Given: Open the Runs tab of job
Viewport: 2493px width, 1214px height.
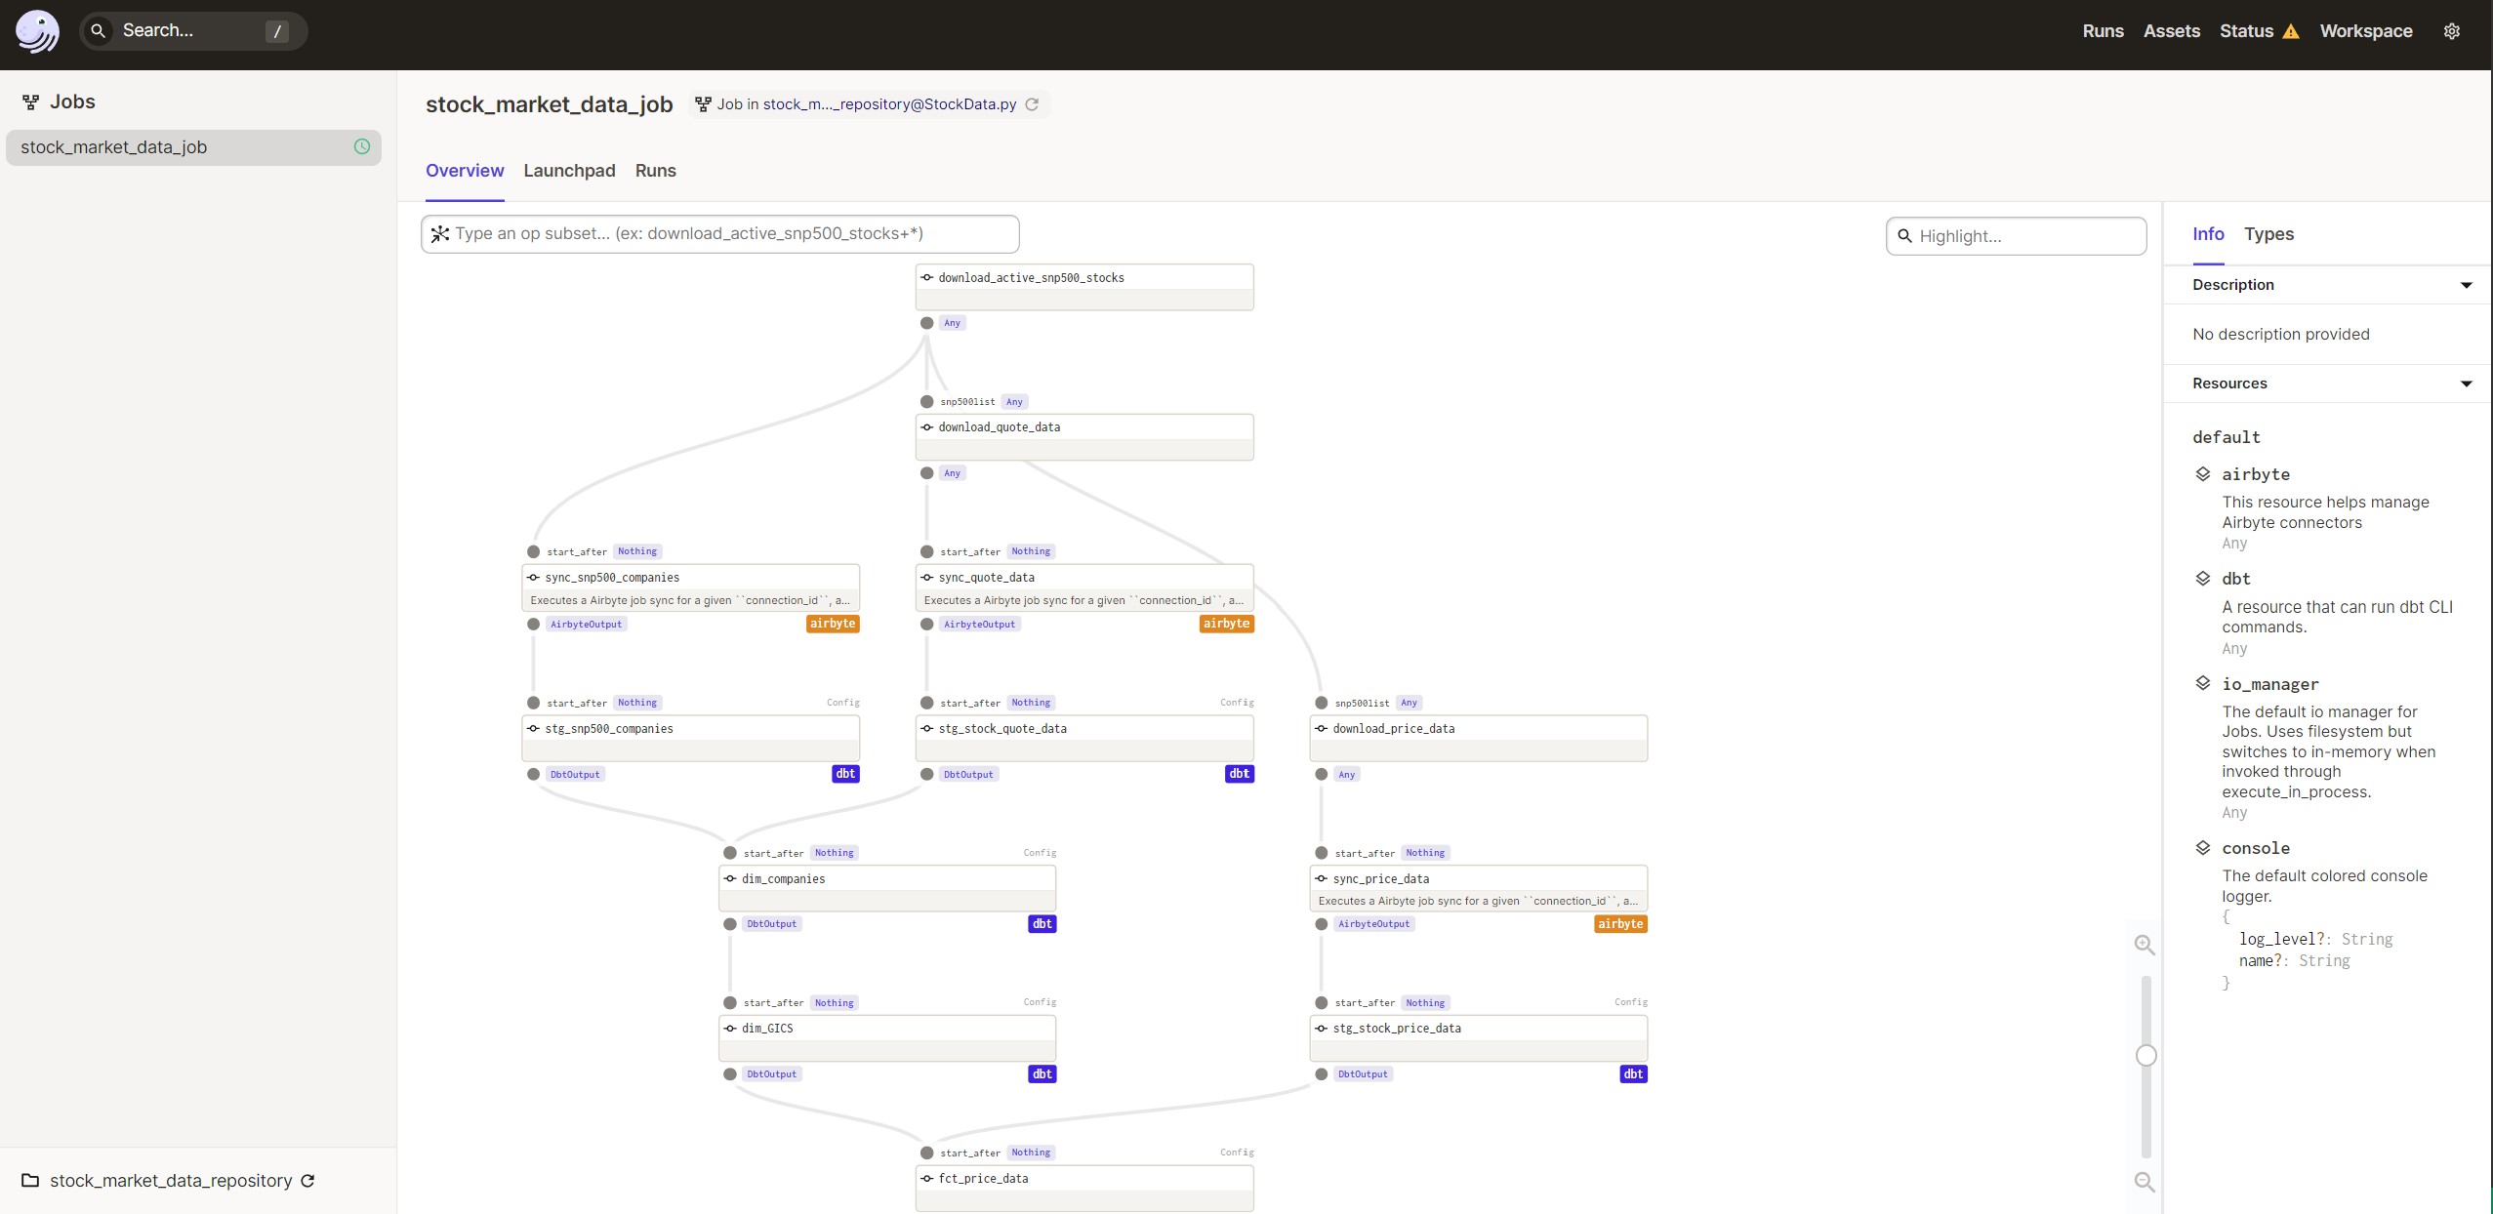Looking at the screenshot, I should coord(655,171).
